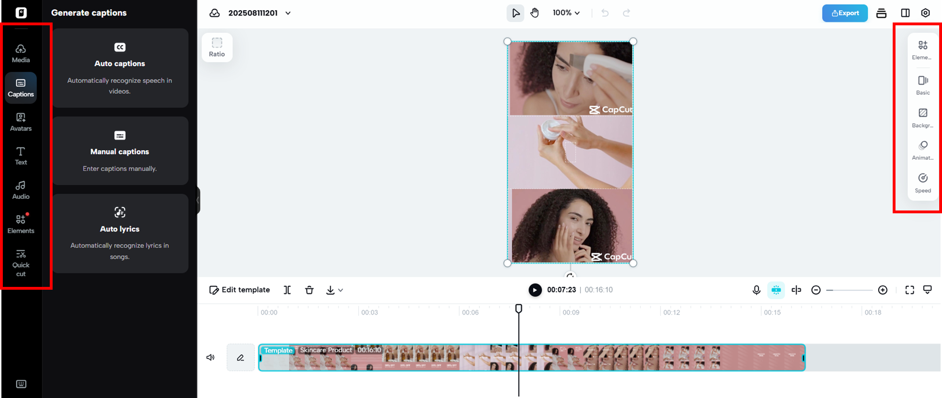Expand the project name dropdown arrow
The height and width of the screenshot is (398, 942).
pyautogui.click(x=288, y=13)
